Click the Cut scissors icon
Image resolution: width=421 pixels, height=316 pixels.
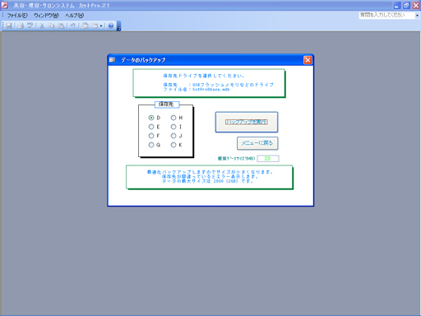(42, 26)
